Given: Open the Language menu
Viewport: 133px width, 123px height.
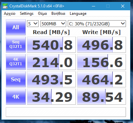Looking at the screenshot, I should click(x=78, y=13).
